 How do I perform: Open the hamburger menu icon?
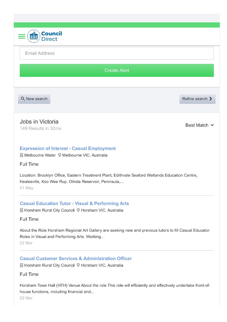coord(22,36)
